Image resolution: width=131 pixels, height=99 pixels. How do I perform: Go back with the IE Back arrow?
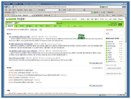6,7
